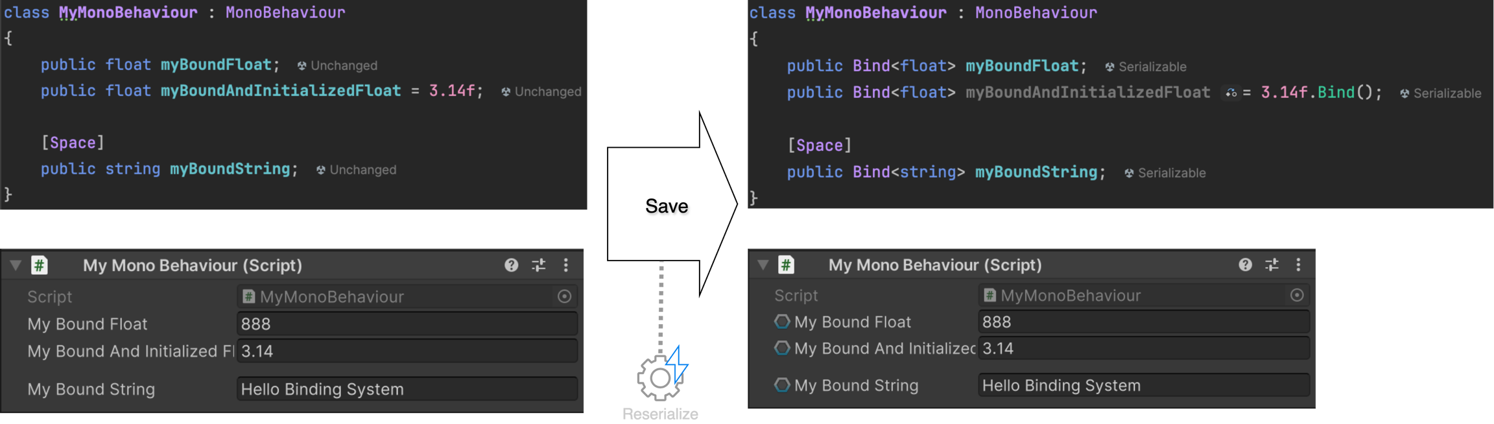Viewport: 1494px width, 424px height.
Task: Click the C# script icon in right header
Action: (x=786, y=265)
